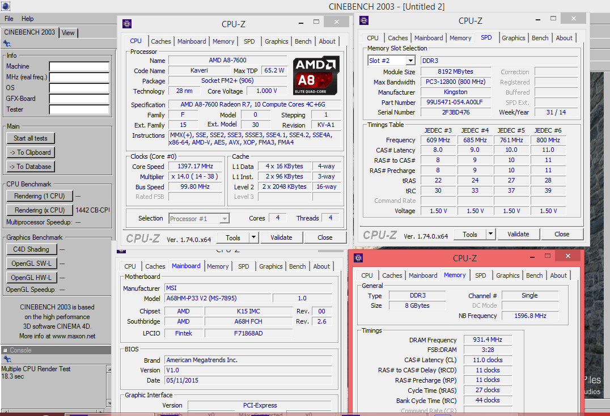Screen dimensions: 610x416
Task: Click CPU-Z icon in red Memory window
Action: point(358,258)
